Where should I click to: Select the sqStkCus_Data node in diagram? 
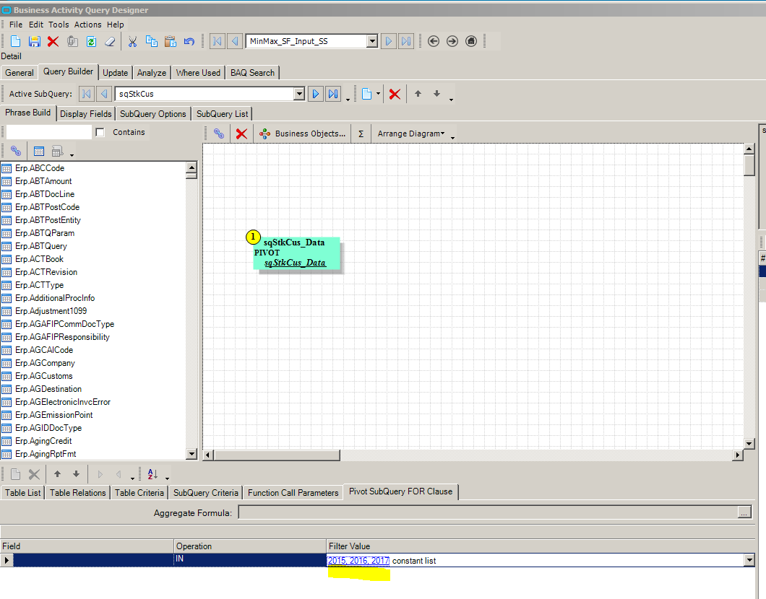pyautogui.click(x=295, y=253)
